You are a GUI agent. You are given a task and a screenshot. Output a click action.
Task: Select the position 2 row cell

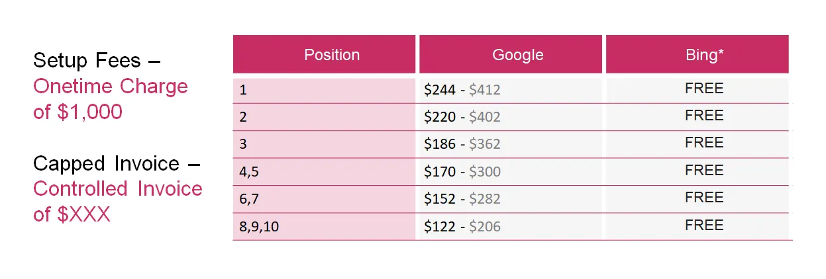(x=325, y=117)
